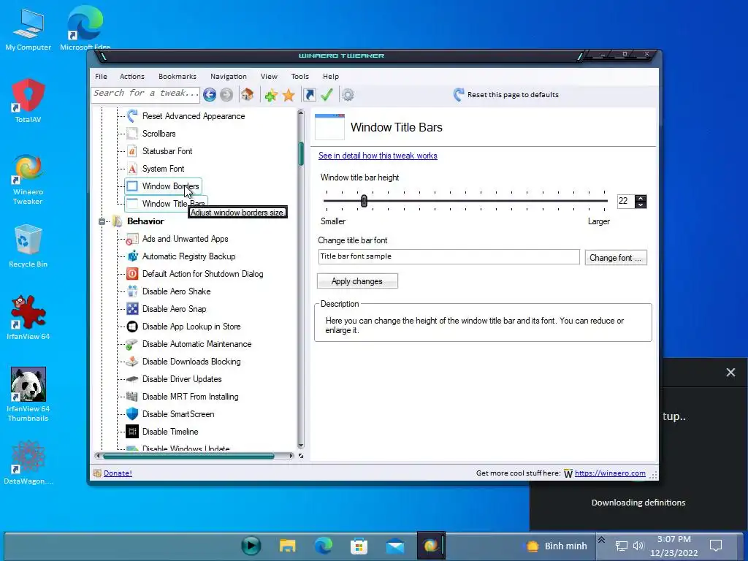
Task: Open the Bookmarks menu
Action: coord(178,76)
